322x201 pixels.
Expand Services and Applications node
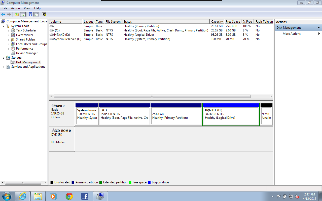pyautogui.click(x=4, y=67)
